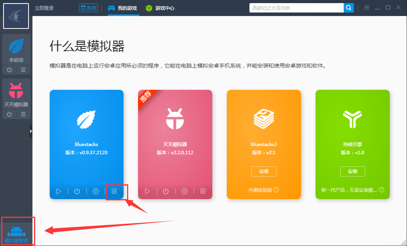
Task: Delete Bluestacks with trash icon
Action: [x=114, y=191]
